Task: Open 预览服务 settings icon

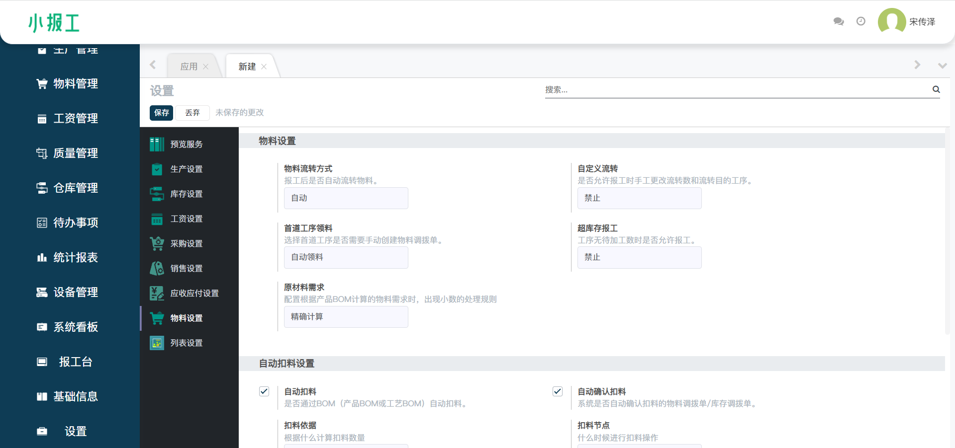Action: (x=157, y=144)
